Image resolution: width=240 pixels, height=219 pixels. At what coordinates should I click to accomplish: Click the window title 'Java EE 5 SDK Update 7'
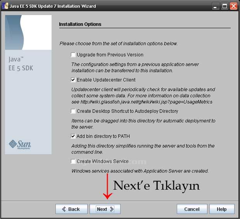coord(53,6)
